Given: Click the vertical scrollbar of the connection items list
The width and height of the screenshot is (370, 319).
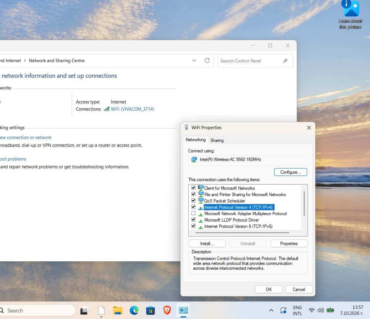Looking at the screenshot, I should pyautogui.click(x=304, y=203).
